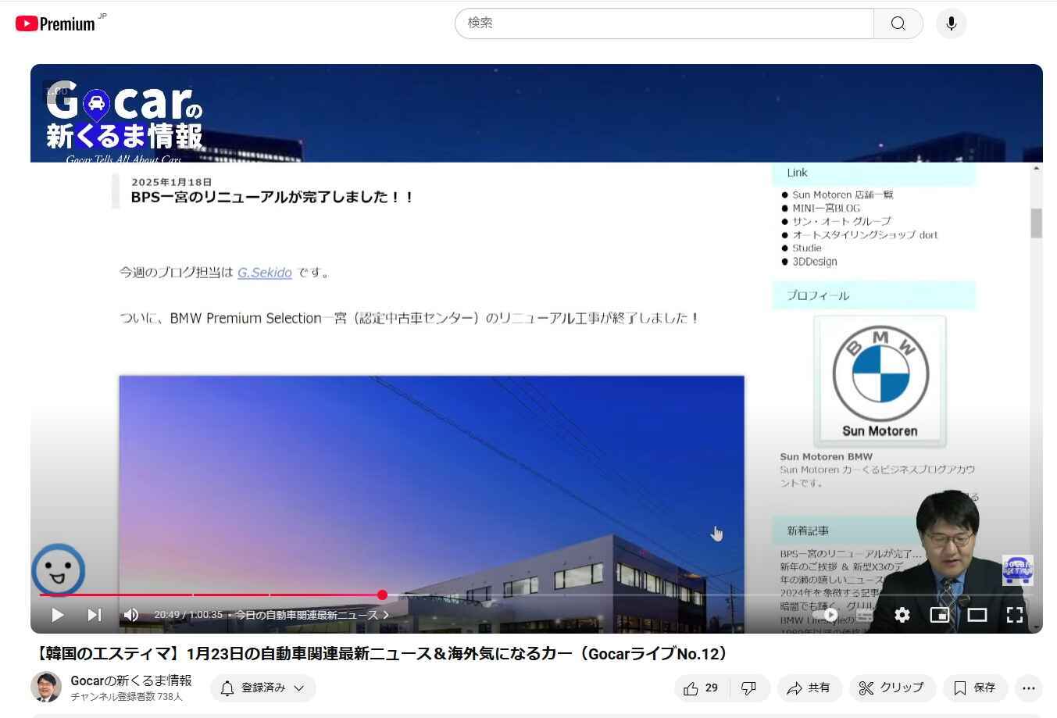Save video to playlist 保存
The width and height of the screenshot is (1057, 718).
click(x=975, y=688)
